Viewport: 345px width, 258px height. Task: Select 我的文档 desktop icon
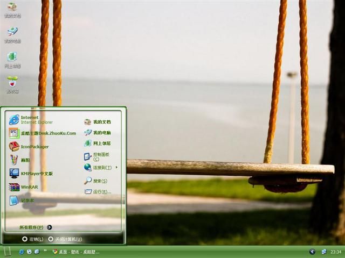[x=12, y=9]
